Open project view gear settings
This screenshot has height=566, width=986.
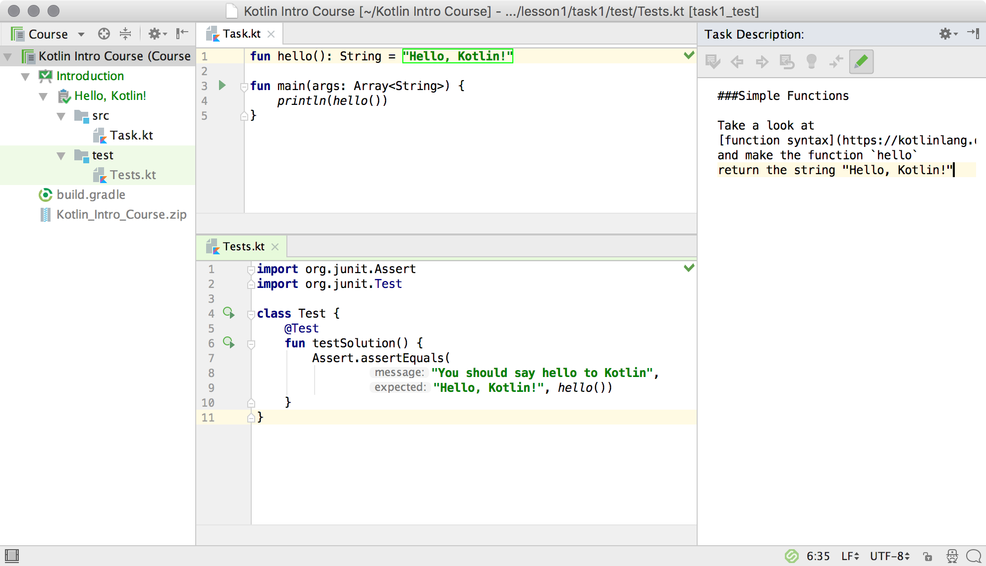158,34
